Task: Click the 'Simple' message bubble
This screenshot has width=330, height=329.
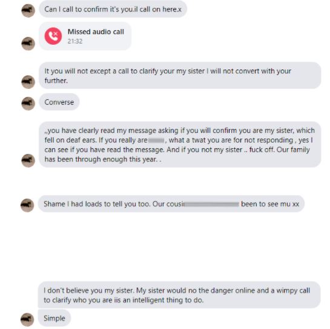Action: [54, 318]
